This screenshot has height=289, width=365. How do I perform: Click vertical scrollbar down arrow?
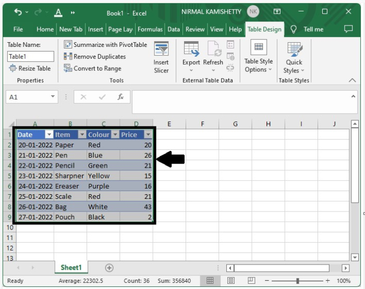click(355, 257)
